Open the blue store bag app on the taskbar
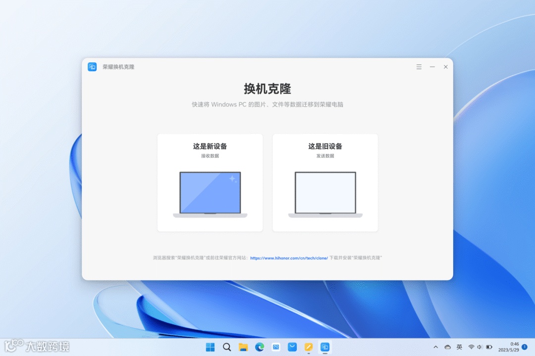 pyautogui.click(x=292, y=347)
